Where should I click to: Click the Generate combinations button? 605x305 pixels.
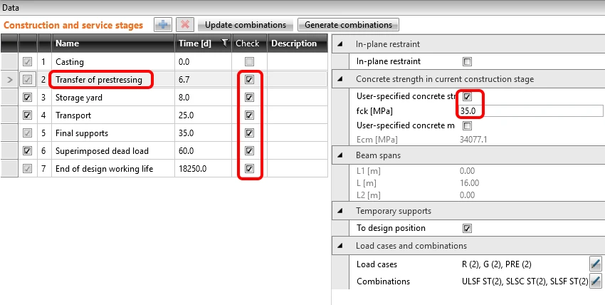[349, 25]
